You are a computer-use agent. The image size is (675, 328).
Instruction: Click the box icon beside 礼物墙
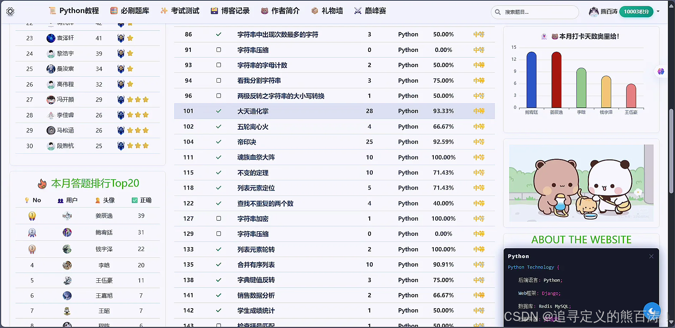click(315, 11)
